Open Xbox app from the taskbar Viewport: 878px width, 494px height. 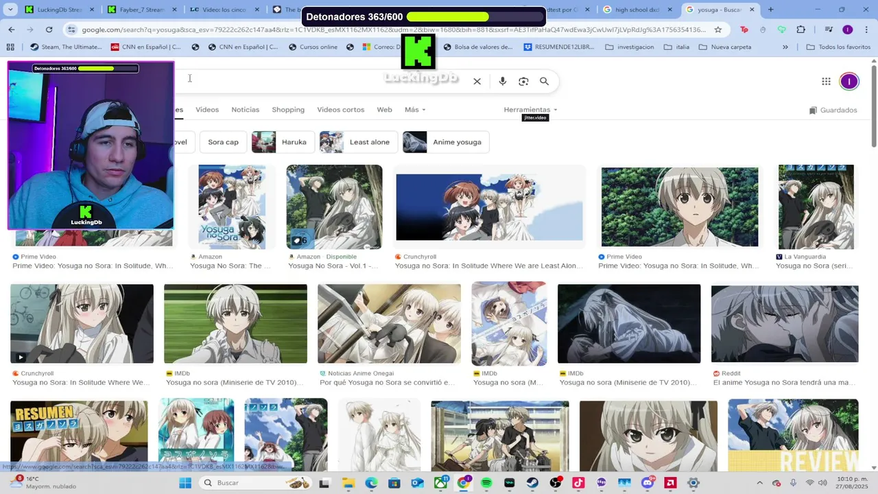(440, 483)
